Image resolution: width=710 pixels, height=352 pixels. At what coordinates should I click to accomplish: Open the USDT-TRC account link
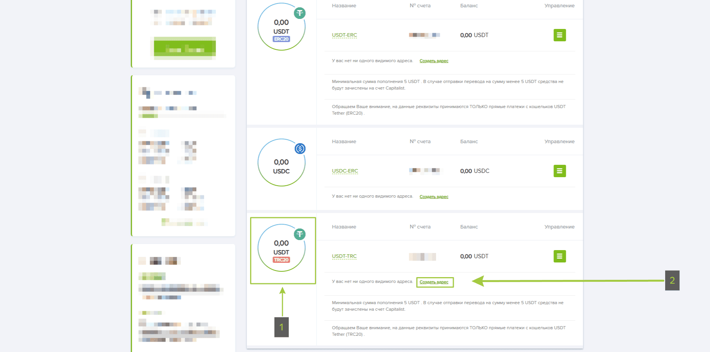coord(344,256)
